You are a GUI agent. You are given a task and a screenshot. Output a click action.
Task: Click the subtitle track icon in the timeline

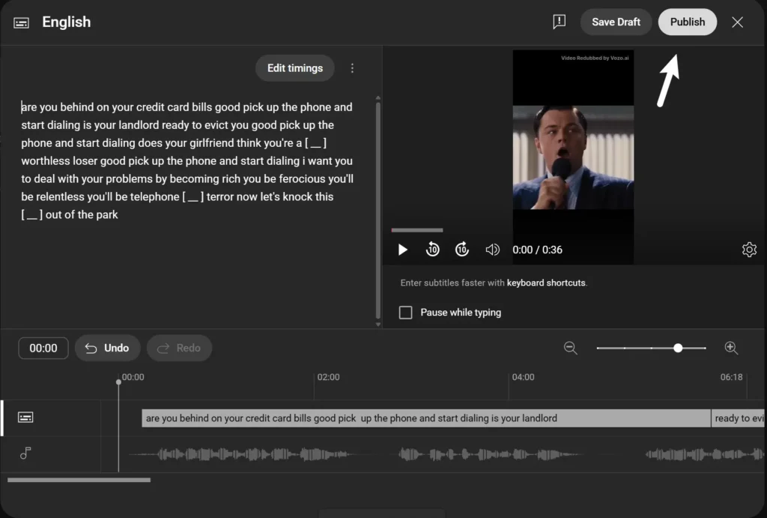pyautogui.click(x=25, y=417)
